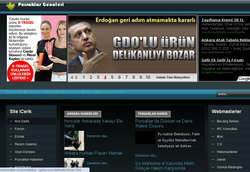Open headline slide number 2
The height and width of the screenshot is (172, 250).
coord(91,77)
